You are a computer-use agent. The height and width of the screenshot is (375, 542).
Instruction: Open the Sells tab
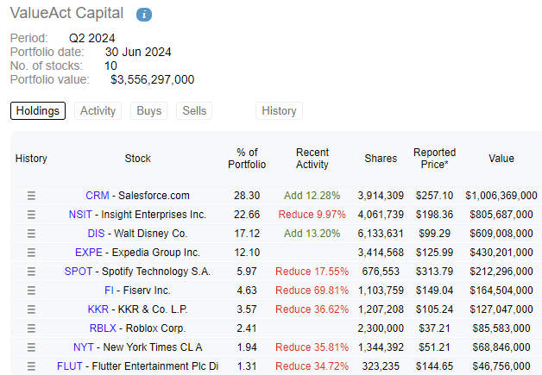[x=194, y=111]
